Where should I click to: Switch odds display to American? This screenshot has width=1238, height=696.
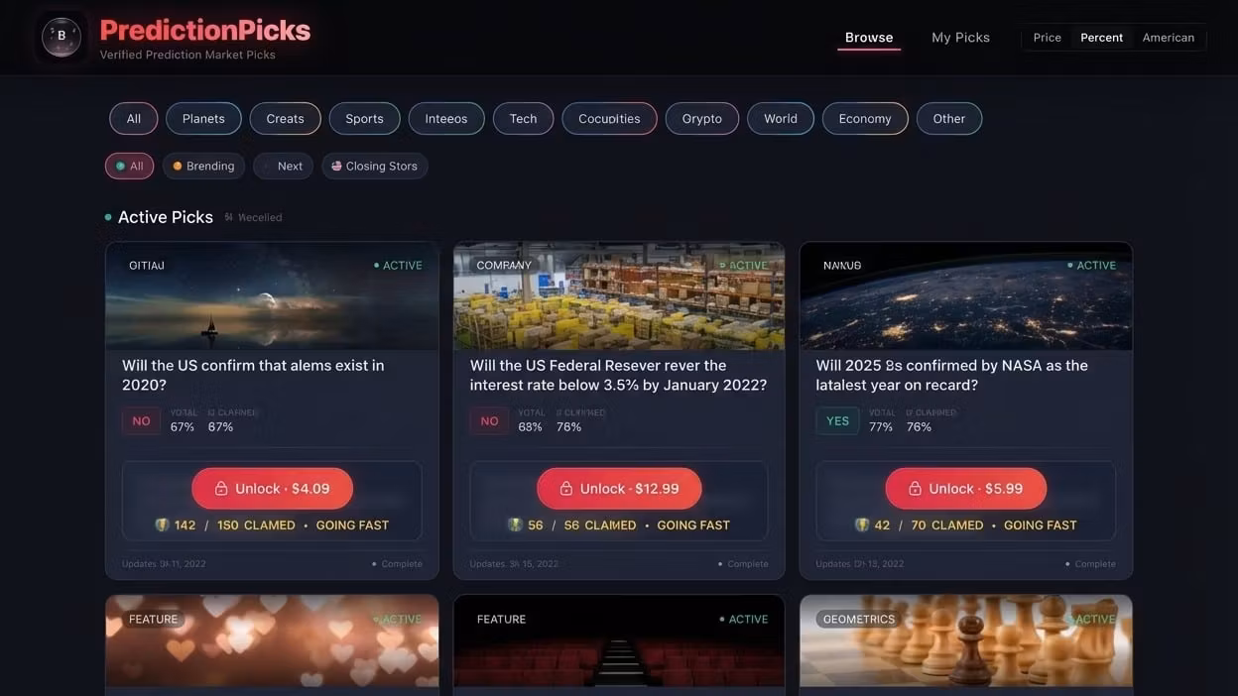pyautogui.click(x=1168, y=38)
